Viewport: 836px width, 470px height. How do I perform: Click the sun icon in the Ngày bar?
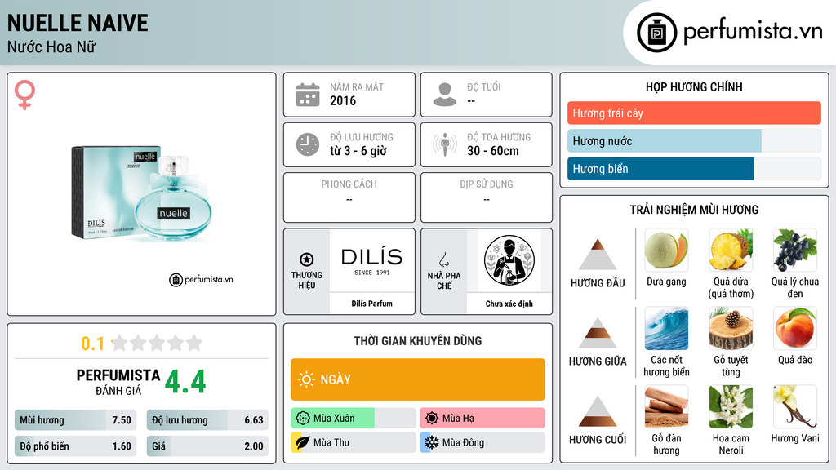coord(307,379)
